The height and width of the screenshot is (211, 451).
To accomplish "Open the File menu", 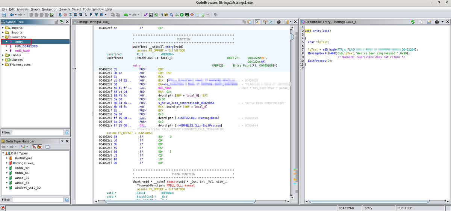I will (x=5, y=9).
